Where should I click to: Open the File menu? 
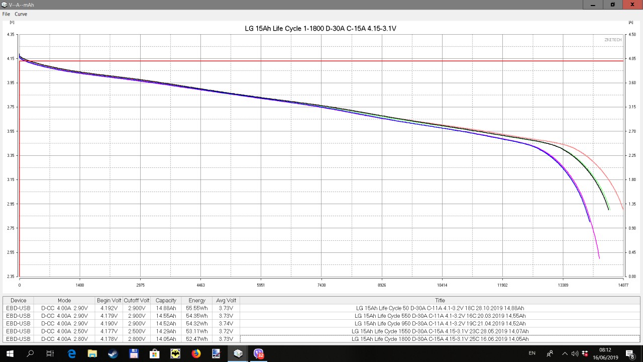6,14
